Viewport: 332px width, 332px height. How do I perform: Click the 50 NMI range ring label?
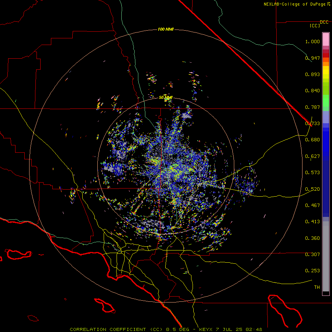[166, 97]
